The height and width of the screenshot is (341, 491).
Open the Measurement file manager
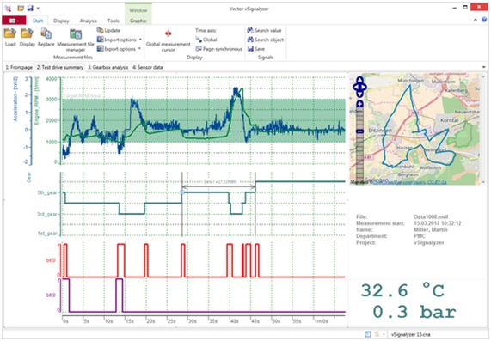(x=76, y=33)
